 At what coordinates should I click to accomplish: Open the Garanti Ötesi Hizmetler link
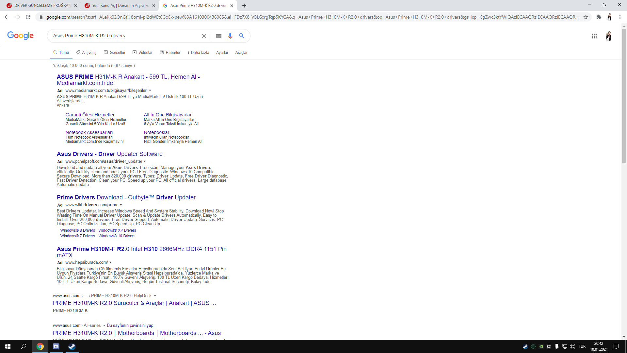90,115
